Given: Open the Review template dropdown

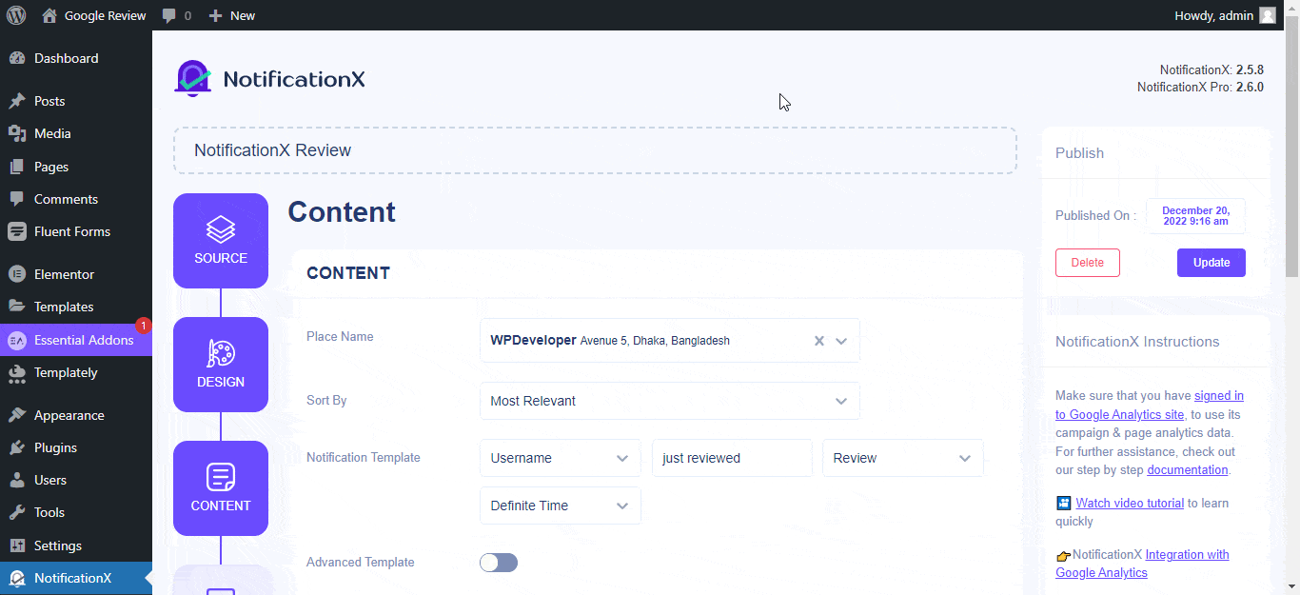Looking at the screenshot, I should [x=903, y=458].
